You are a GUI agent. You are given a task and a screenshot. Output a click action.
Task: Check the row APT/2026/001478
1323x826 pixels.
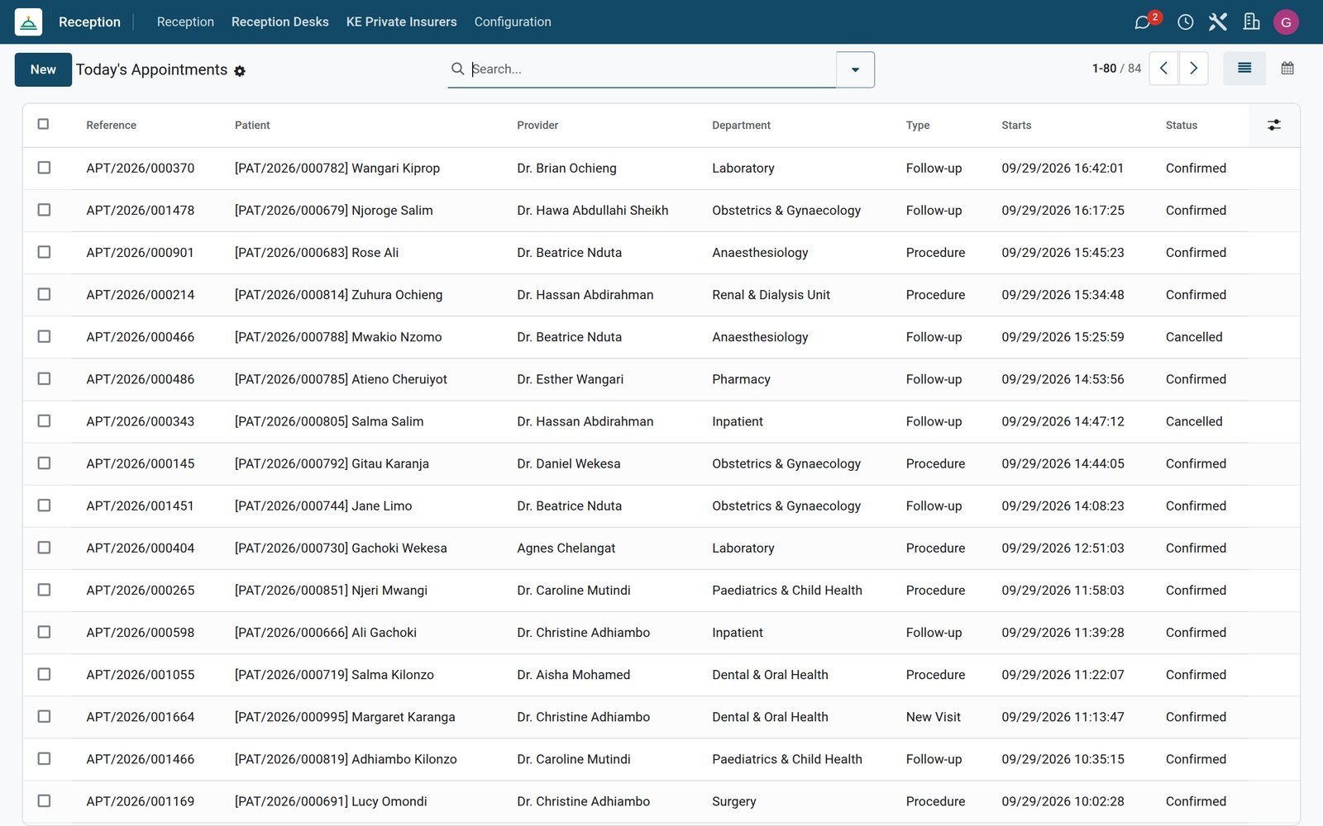[x=44, y=210]
